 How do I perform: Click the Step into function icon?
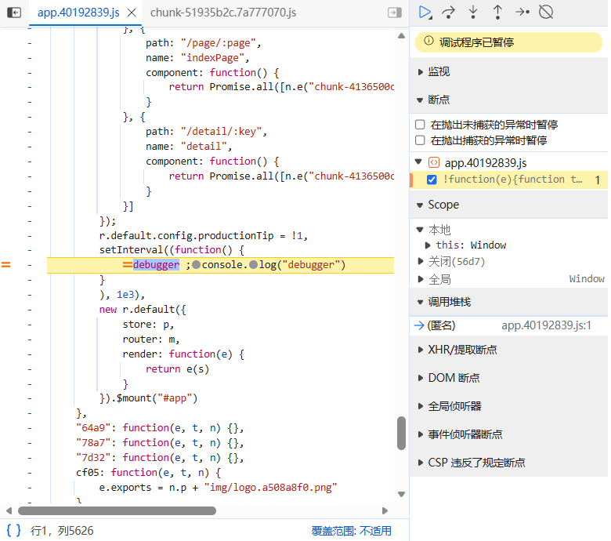473,12
